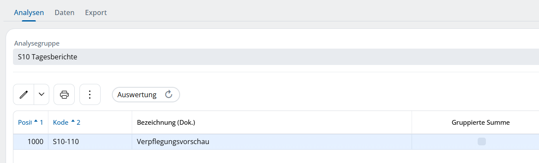Image resolution: width=539 pixels, height=163 pixels.
Task: Switch to the Analysen tab
Action: 29,12
